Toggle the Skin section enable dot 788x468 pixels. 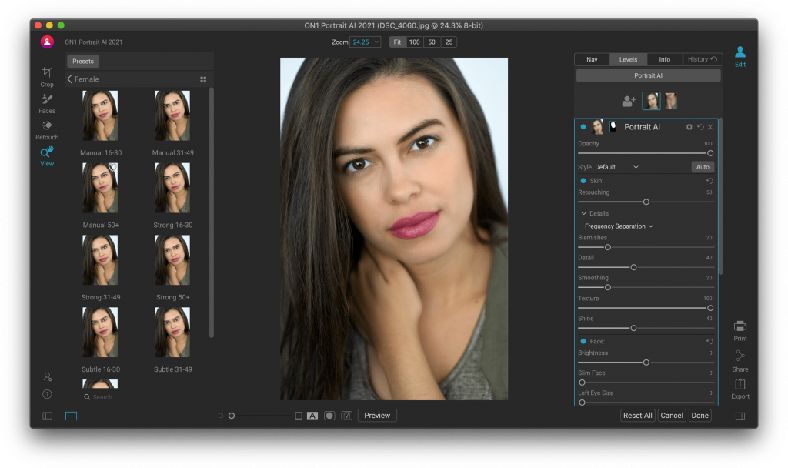583,181
